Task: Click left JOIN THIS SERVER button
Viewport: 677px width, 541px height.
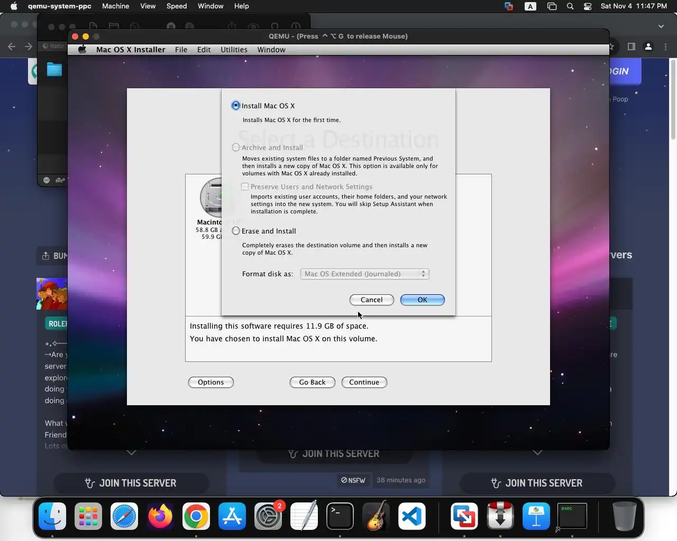Action: pos(131,483)
